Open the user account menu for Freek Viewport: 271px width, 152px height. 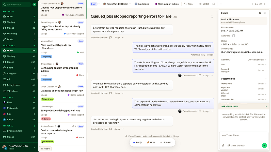[19, 147]
